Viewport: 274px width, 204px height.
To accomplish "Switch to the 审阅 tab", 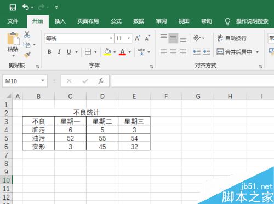I will [x=161, y=21].
